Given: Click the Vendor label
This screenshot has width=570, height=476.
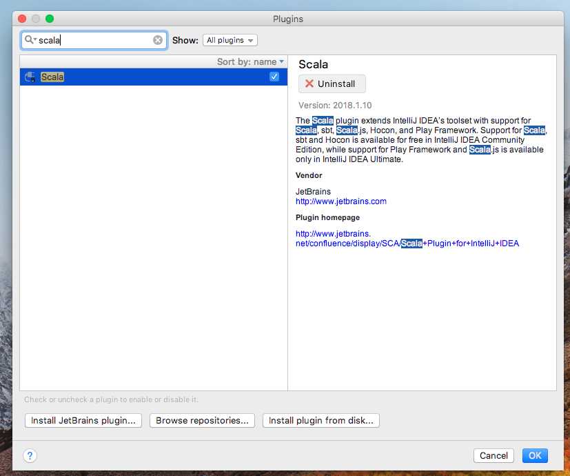Looking at the screenshot, I should pos(309,175).
